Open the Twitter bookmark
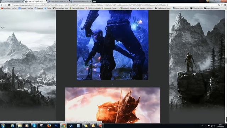This screenshot has height=128, width=227. tap(48, 8)
